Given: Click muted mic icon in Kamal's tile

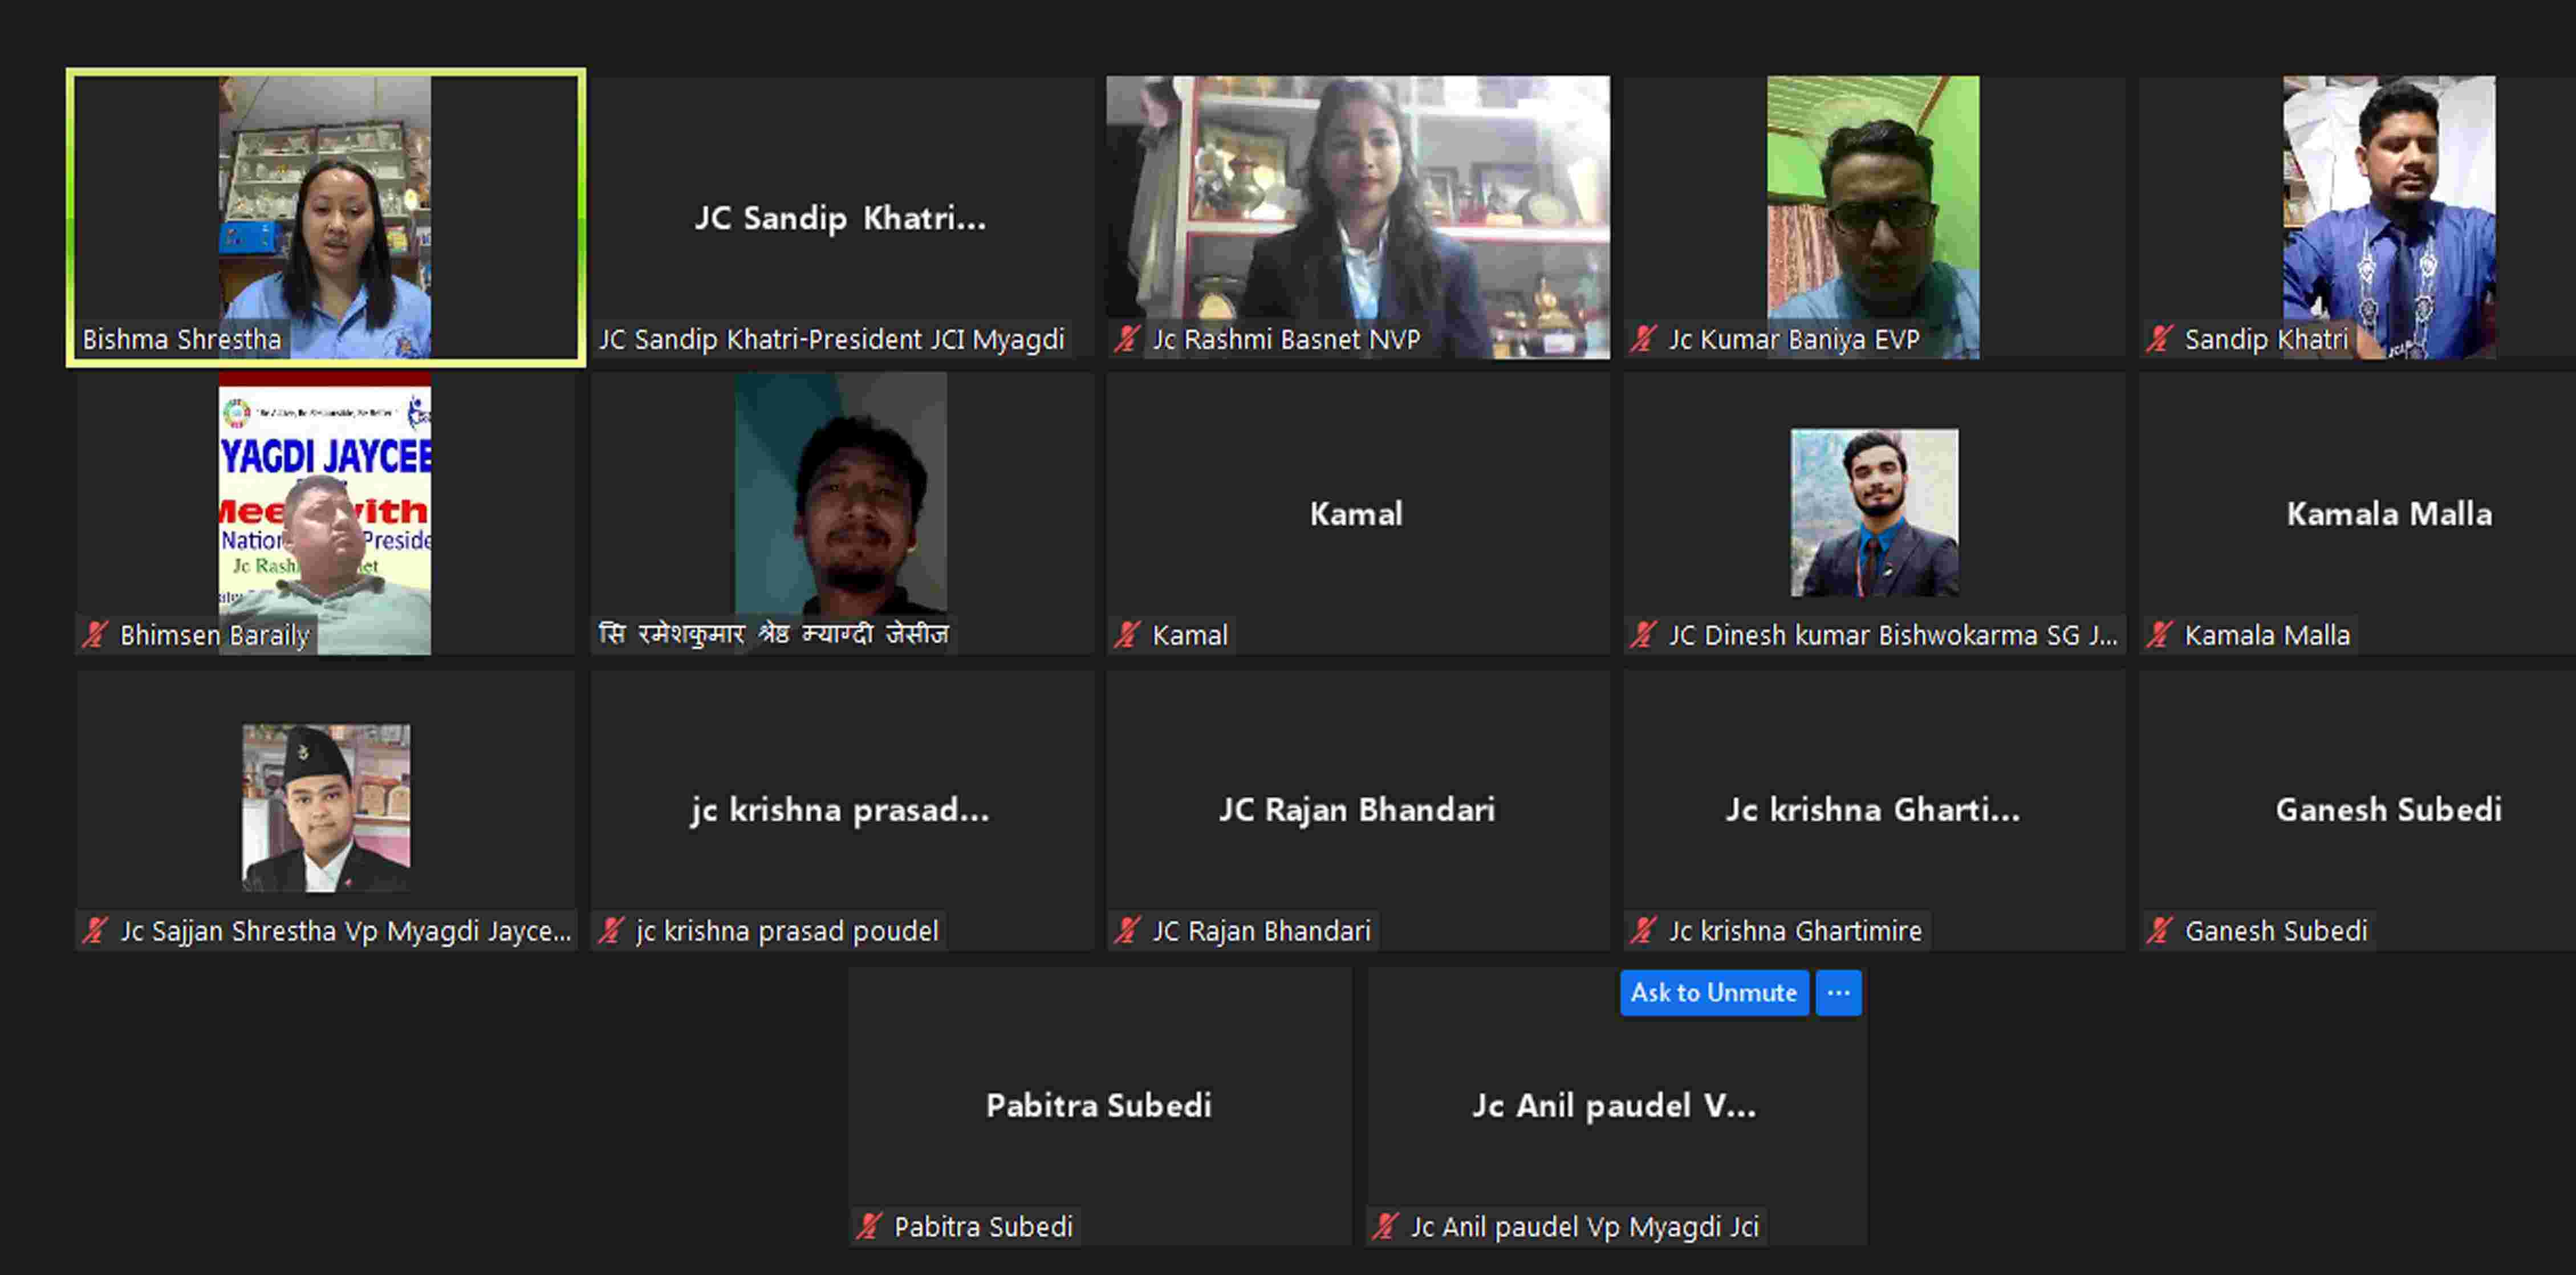Looking at the screenshot, I should 1128,635.
